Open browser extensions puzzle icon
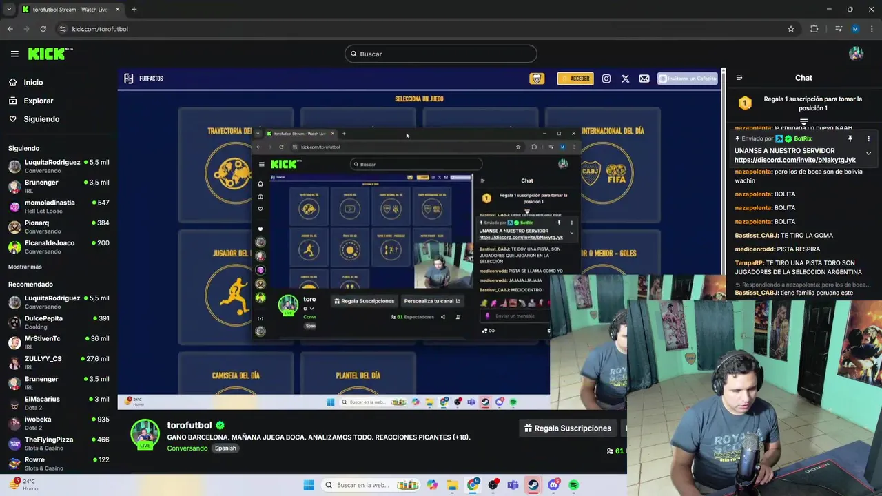This screenshot has width=882, height=496. click(x=814, y=29)
